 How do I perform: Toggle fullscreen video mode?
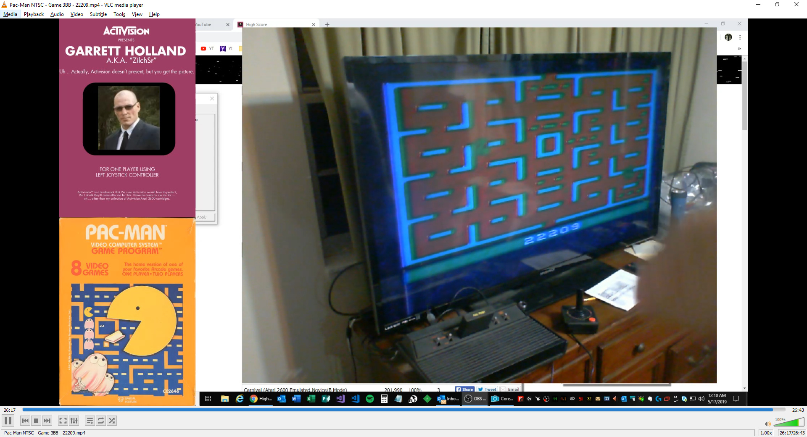coord(63,421)
